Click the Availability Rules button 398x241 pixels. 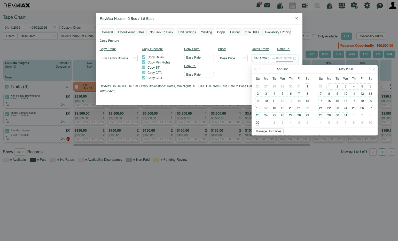(x=371, y=36)
